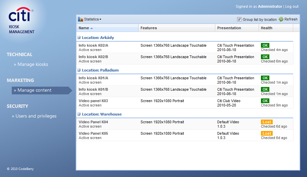Click the Location: Arkády group title
Viewport: 307px width, 177px height.
tap(98, 38)
